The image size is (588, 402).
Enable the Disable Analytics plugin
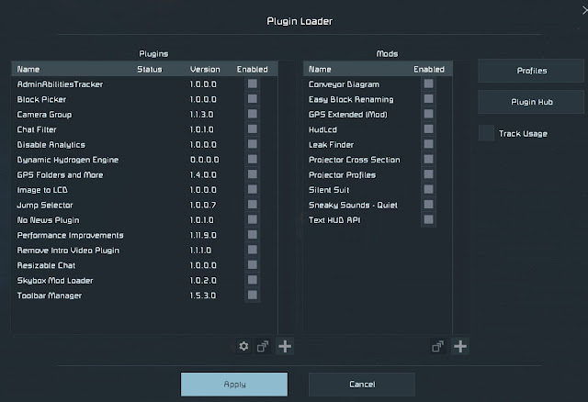pos(253,144)
